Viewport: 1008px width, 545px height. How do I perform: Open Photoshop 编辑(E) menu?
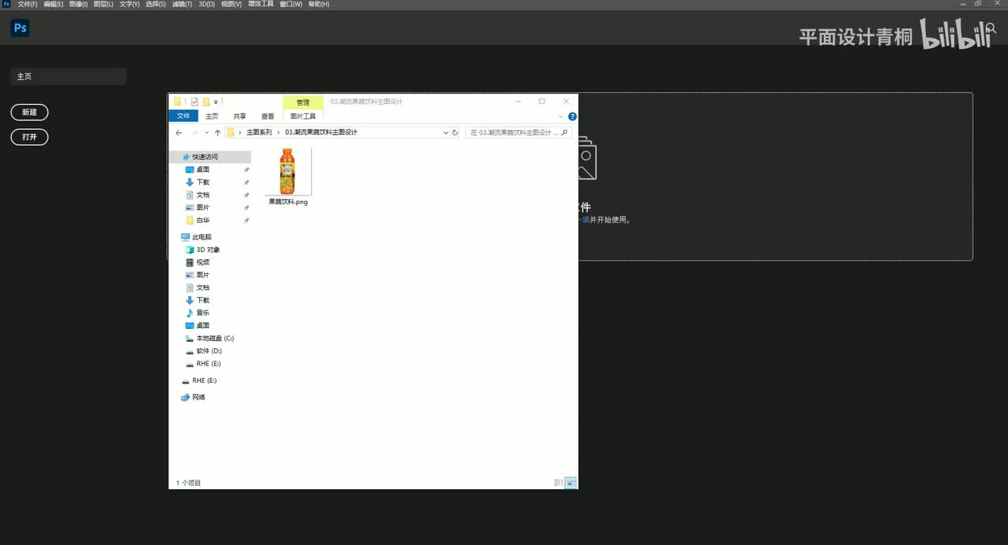pyautogui.click(x=54, y=4)
